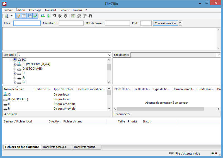
Task: Open the Édition menu
Action: click(x=20, y=10)
